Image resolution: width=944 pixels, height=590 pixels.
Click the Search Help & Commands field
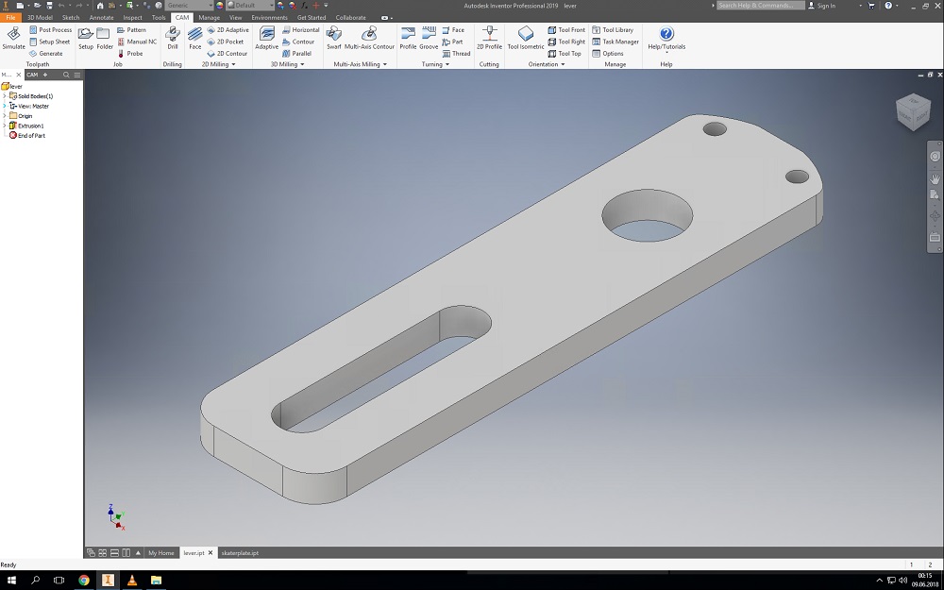click(x=761, y=6)
